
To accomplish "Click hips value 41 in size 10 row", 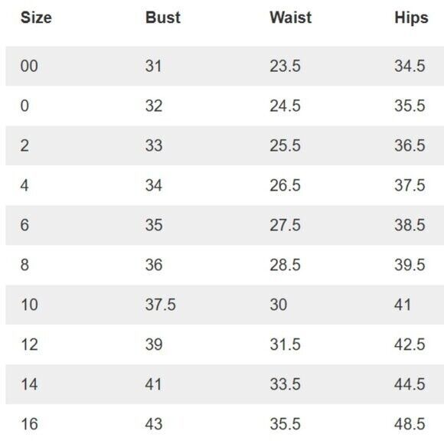I will [x=403, y=305].
